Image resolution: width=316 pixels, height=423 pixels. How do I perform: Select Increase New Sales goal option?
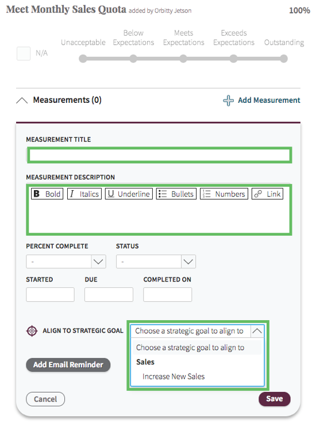tap(174, 376)
